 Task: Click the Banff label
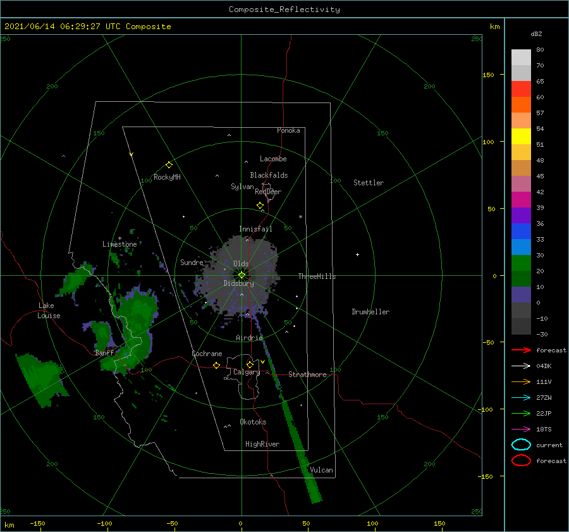pos(104,353)
